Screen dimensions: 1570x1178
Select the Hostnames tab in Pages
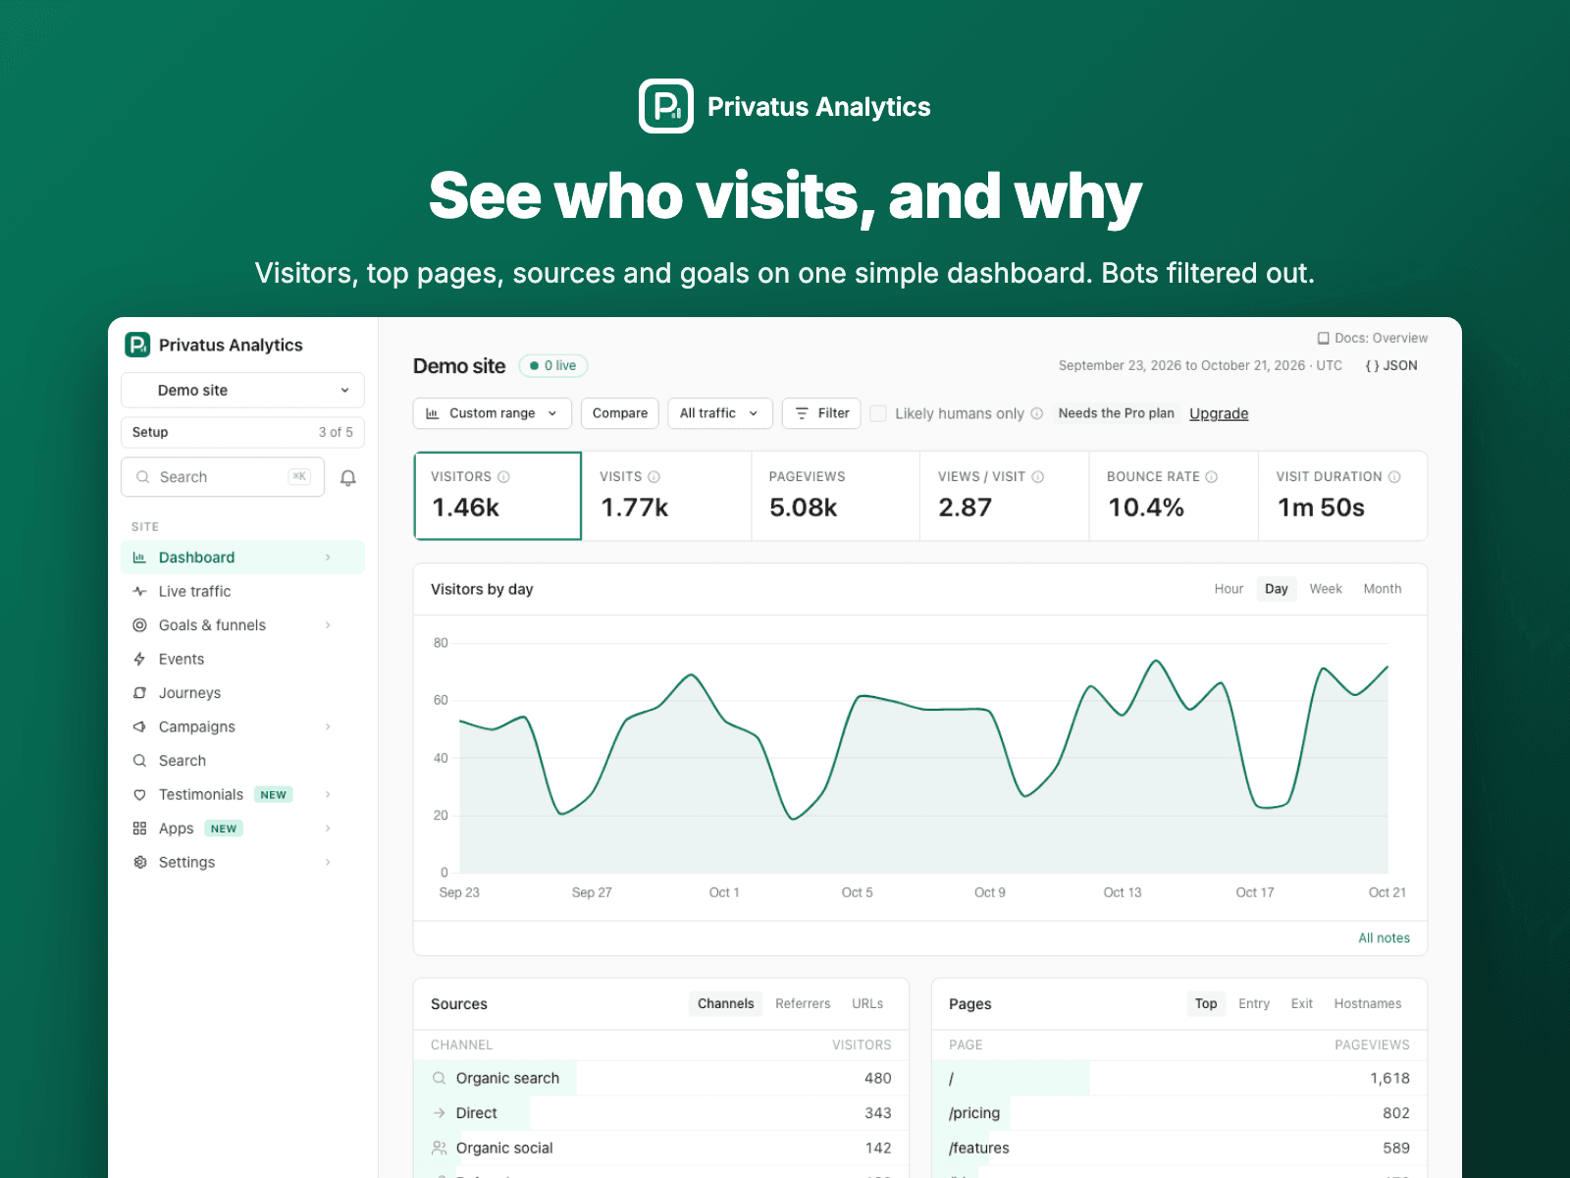tap(1368, 1003)
